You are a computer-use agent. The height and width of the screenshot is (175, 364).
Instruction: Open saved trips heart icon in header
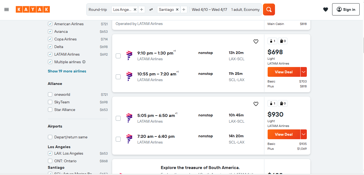click(x=326, y=9)
